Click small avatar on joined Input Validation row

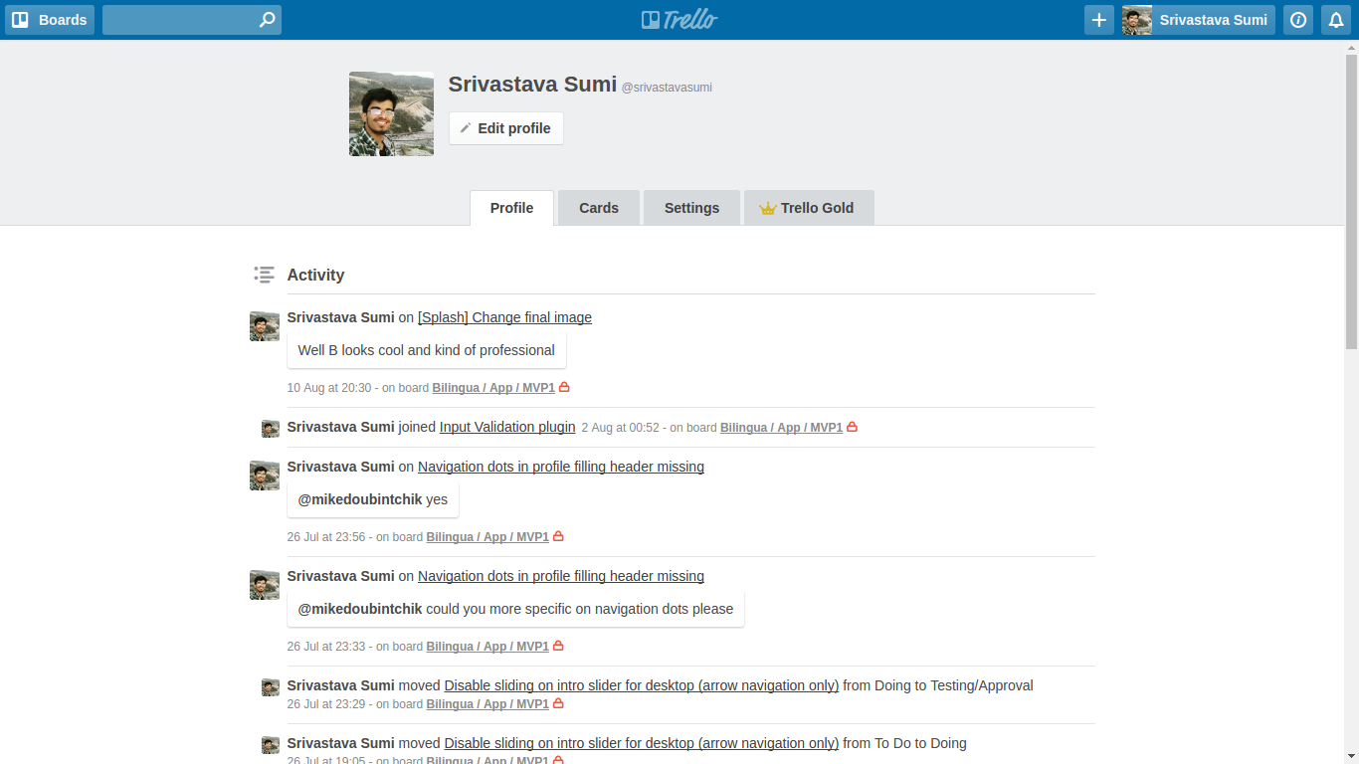[x=271, y=429]
